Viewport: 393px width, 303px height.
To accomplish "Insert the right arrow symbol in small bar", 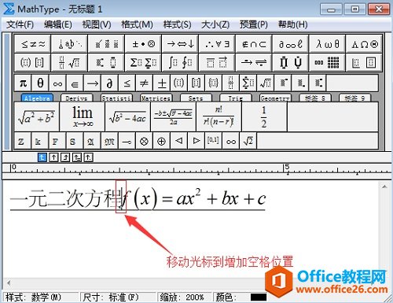I will coord(92,83).
